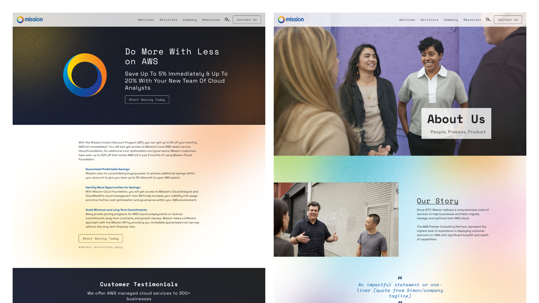539x303 pixels.
Task: Open Solutions menu on right page
Action: [430, 20]
